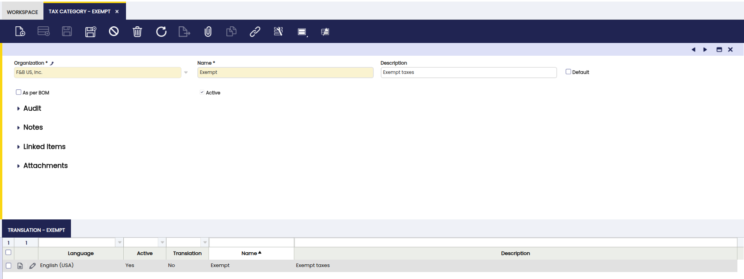Edit the English (USA) row pencil icon

(33, 265)
